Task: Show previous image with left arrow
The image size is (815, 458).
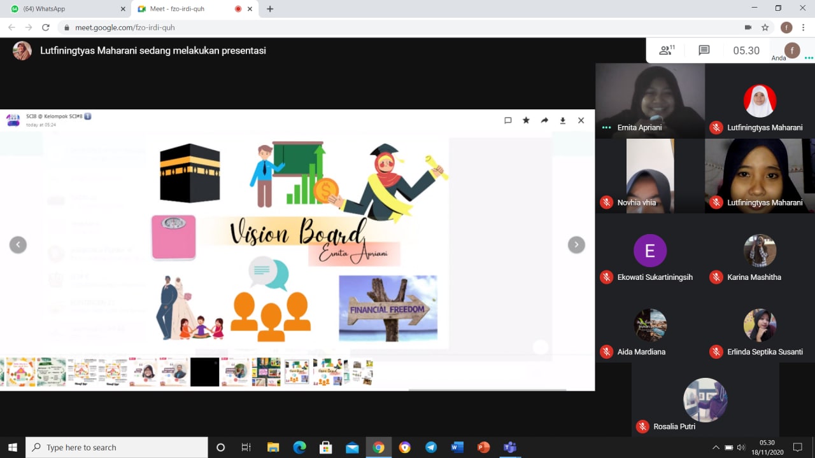Action: (x=18, y=245)
